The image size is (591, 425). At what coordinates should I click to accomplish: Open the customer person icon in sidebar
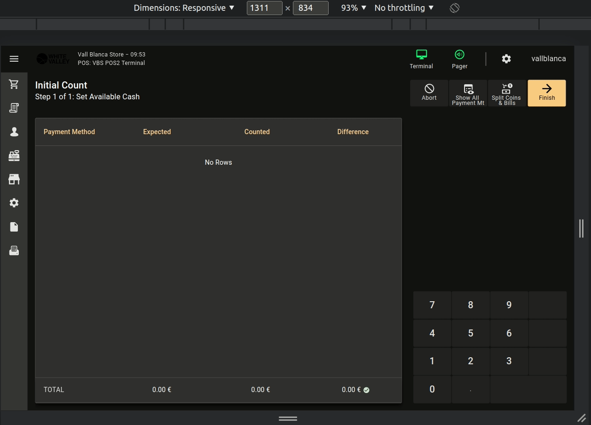pos(14,132)
